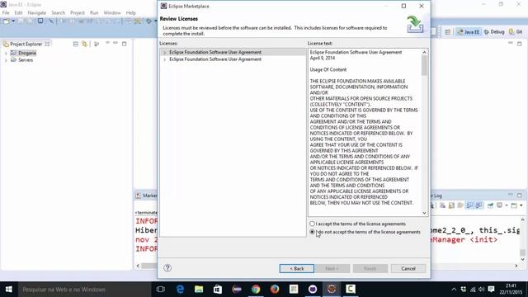Click the Cancel button in Marketplace dialog
528x297 pixels.
(408, 268)
